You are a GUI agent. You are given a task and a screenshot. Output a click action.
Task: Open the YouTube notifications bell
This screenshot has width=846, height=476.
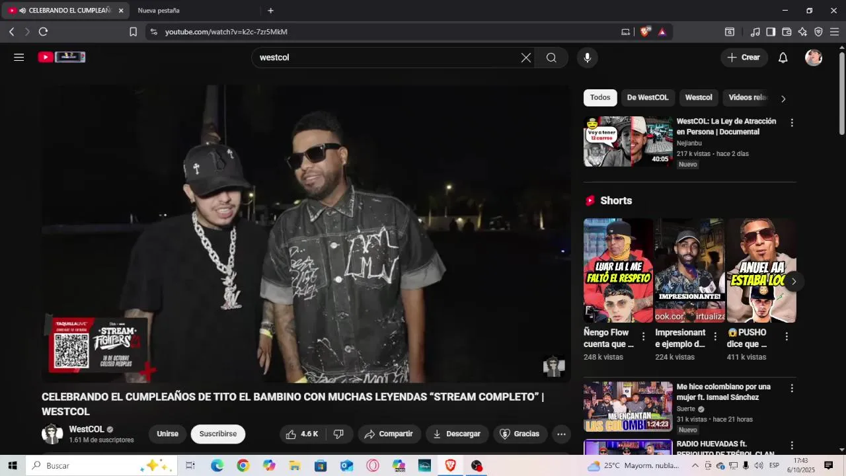coord(783,58)
